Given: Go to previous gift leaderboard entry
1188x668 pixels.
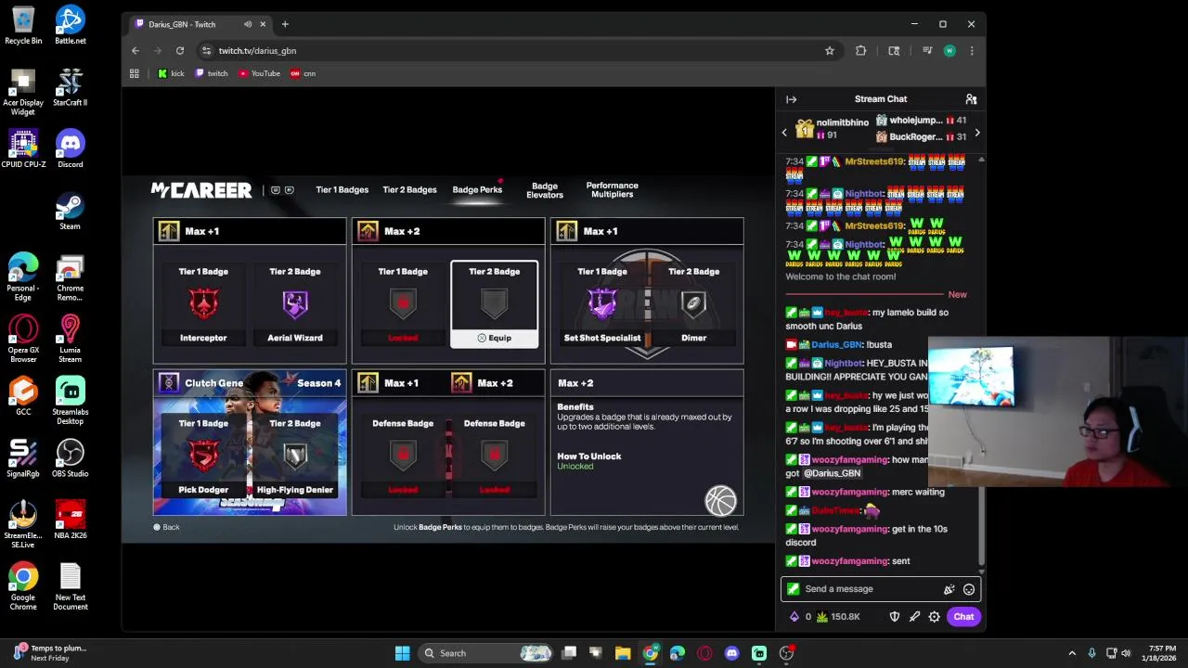Looking at the screenshot, I should (784, 133).
